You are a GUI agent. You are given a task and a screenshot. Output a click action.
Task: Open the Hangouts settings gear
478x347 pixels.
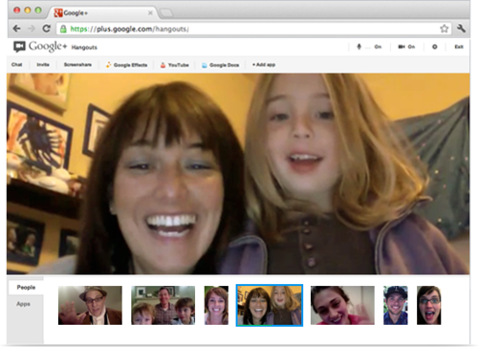tap(435, 47)
